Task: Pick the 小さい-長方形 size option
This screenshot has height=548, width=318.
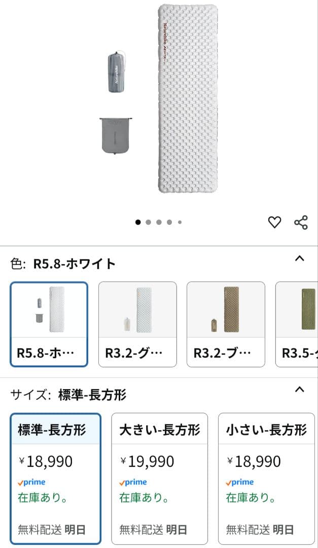Action: tap(266, 428)
